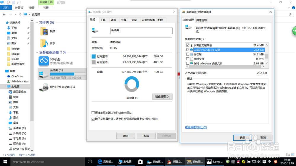Collapse the 设备和驱动器 (10) group
This screenshot has height=166, width=296.
click(37, 52)
